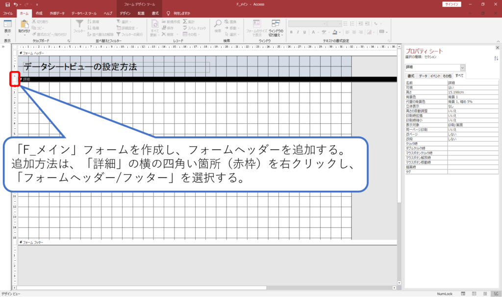
Task: Click the 検索 magnifier find icon
Action: point(218,23)
